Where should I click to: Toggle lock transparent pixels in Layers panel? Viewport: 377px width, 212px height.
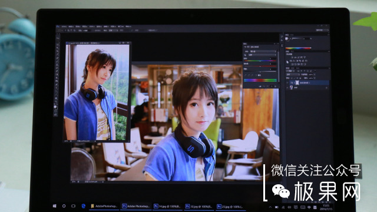(292, 78)
